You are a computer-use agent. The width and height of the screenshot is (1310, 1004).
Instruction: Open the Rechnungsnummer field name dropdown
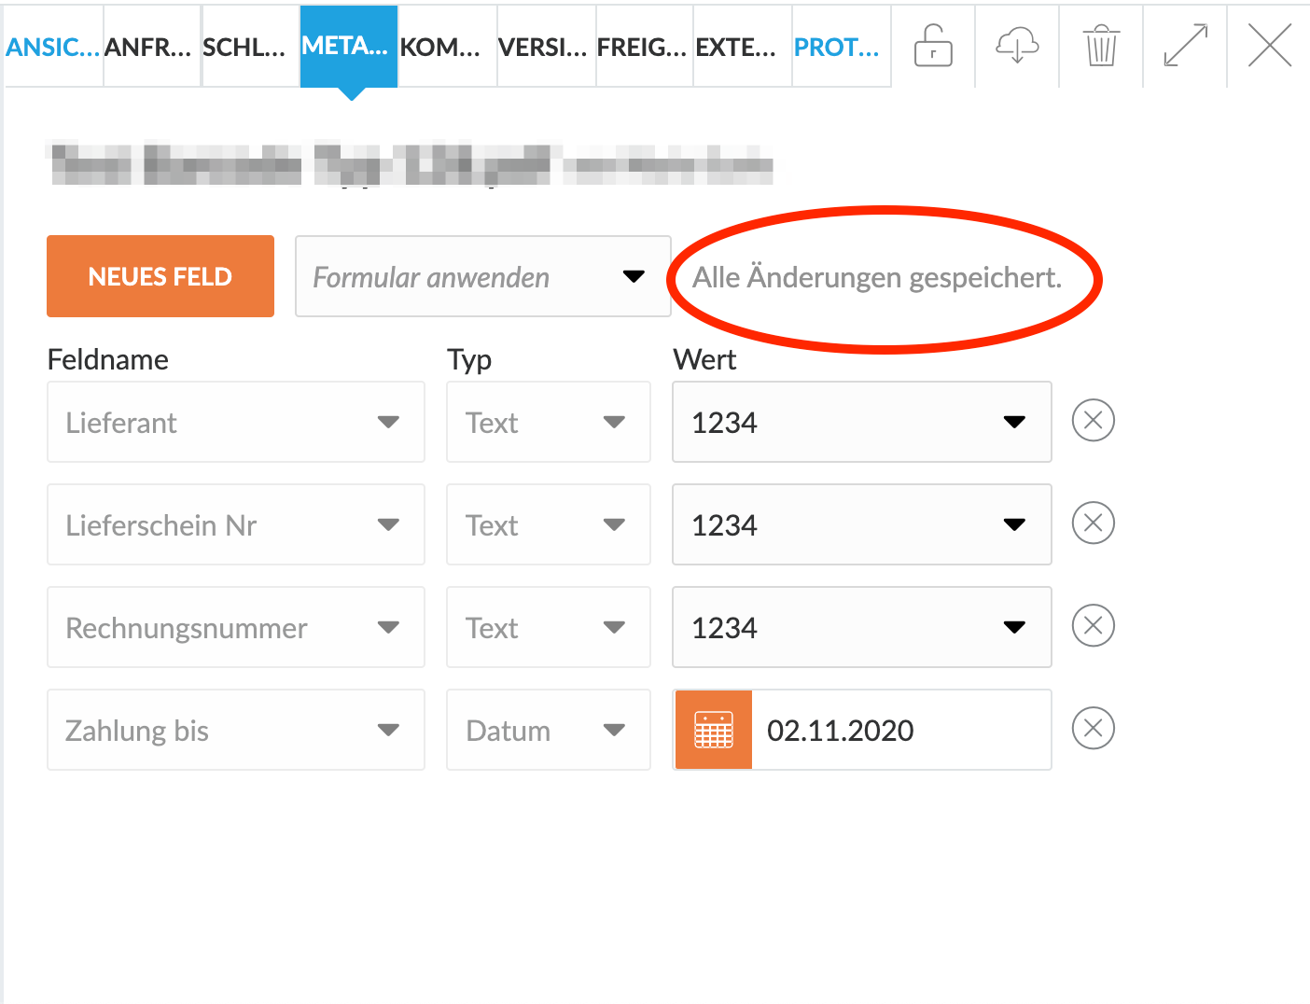pos(236,627)
